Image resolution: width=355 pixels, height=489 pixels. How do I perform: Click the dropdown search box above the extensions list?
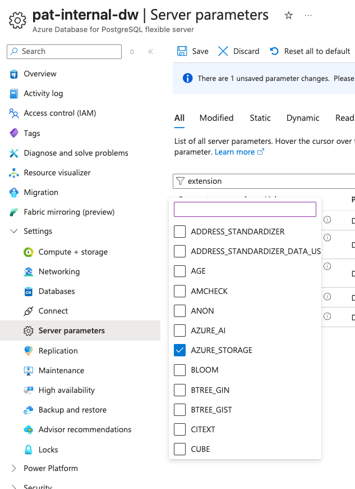(245, 209)
